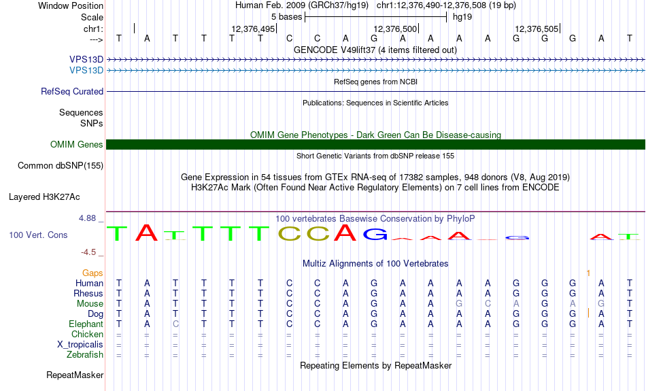Click the sequence direction arrow label
This screenshot has height=391, width=646.
click(96, 39)
